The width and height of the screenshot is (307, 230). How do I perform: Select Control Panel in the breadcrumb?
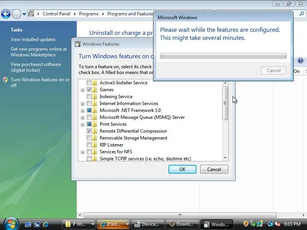click(x=56, y=14)
